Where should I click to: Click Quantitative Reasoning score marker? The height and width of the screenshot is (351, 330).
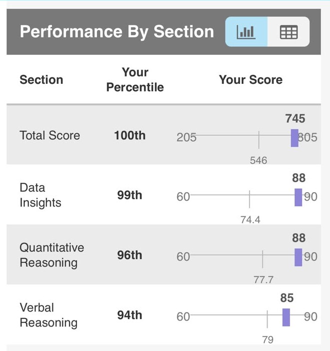(x=298, y=257)
